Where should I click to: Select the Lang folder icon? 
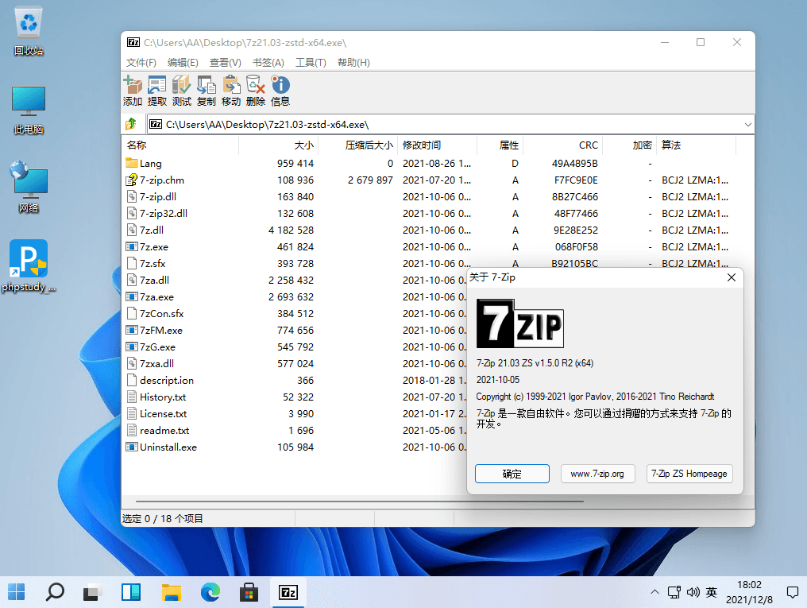click(x=132, y=163)
